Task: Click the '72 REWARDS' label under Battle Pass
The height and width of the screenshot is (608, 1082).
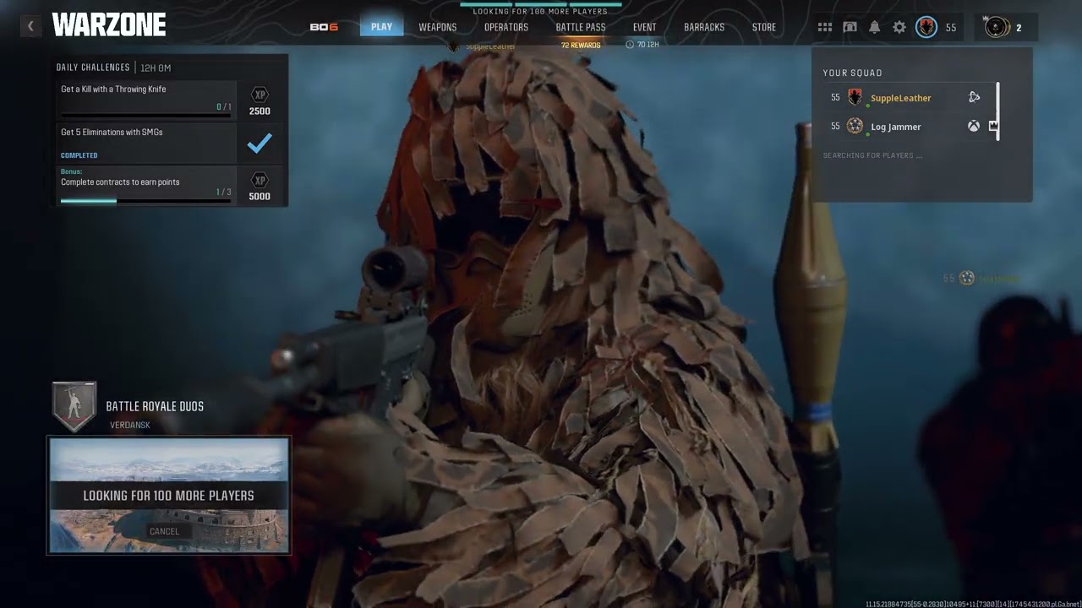Action: coord(581,45)
